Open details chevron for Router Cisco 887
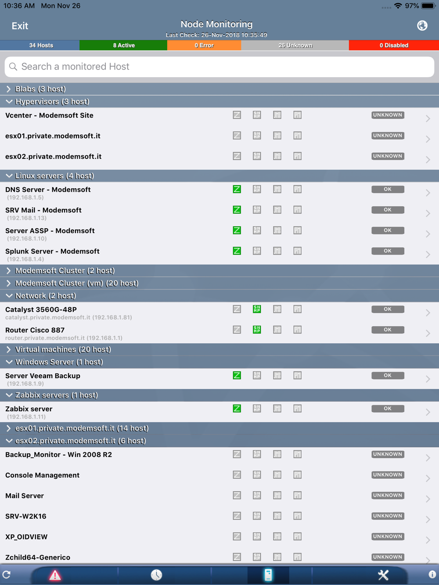The width and height of the screenshot is (439, 585). (428, 334)
